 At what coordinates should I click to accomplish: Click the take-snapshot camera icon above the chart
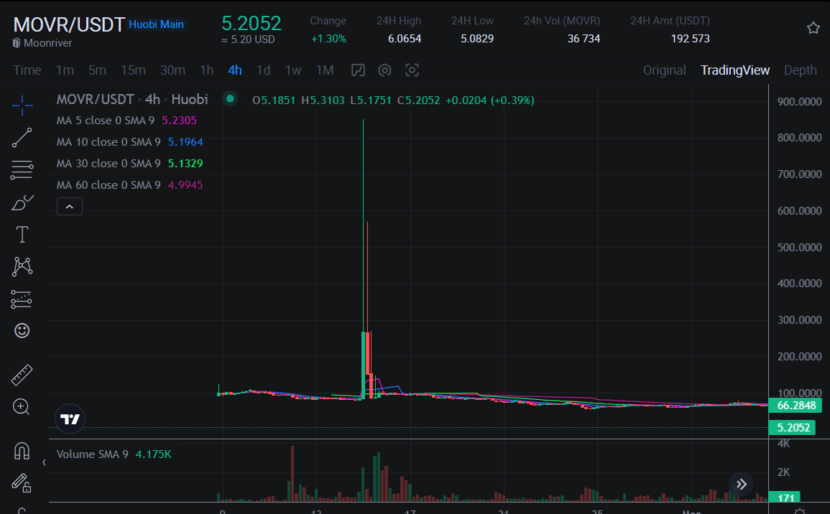pyautogui.click(x=412, y=70)
